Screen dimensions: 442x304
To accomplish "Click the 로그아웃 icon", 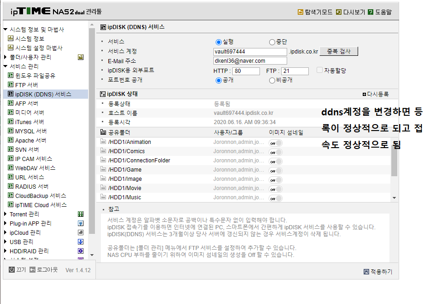I will (x=32, y=269).
